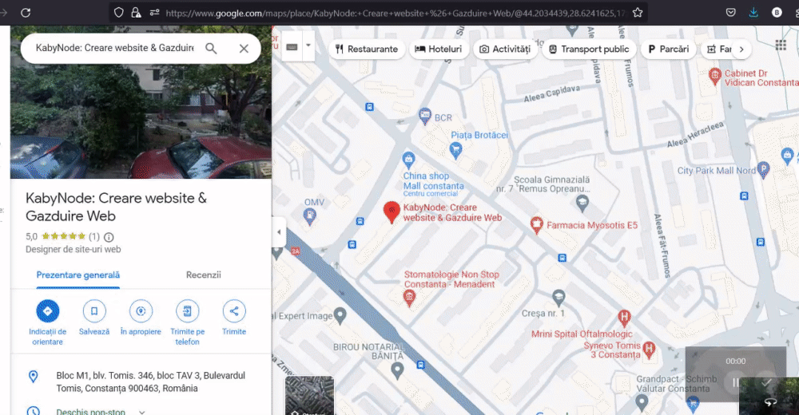Viewport: 799px width, 415px height.
Task: Filter map by Restaurante
Action: [367, 49]
